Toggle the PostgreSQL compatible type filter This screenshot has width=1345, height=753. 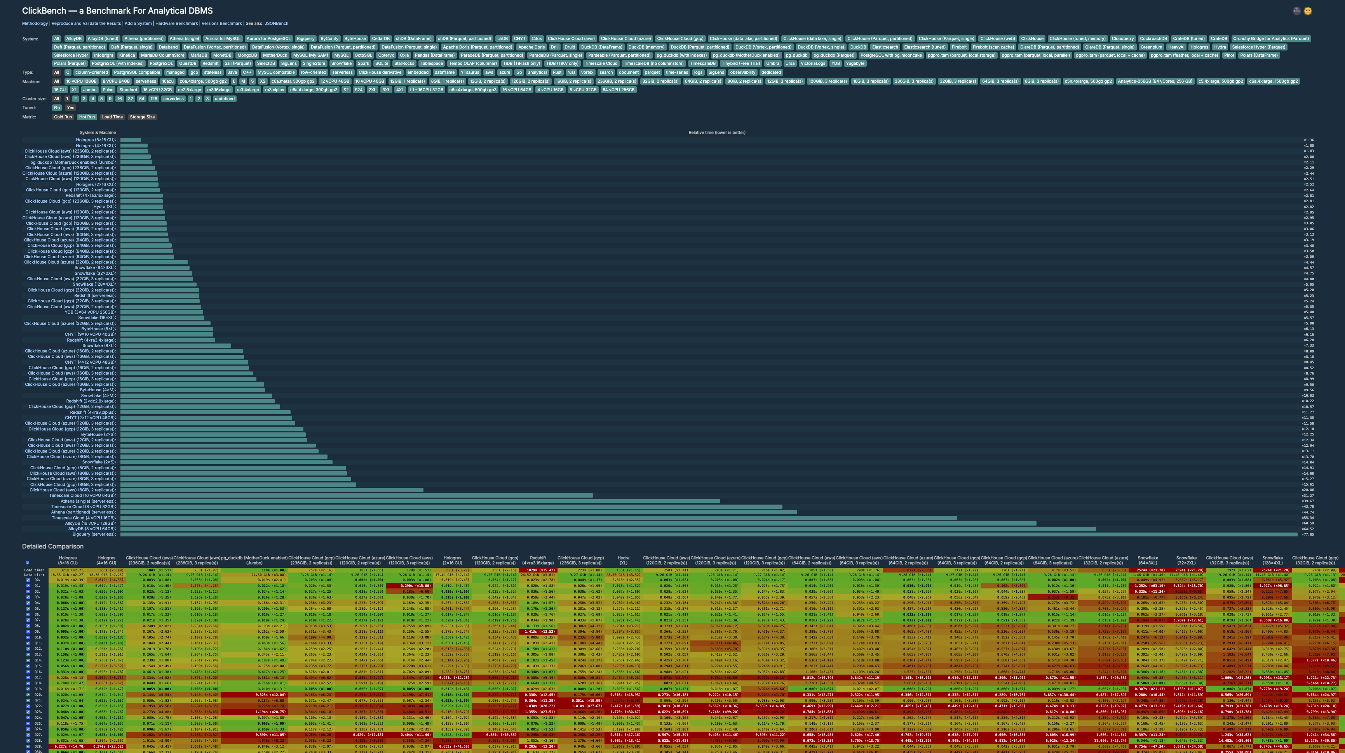[137, 73]
